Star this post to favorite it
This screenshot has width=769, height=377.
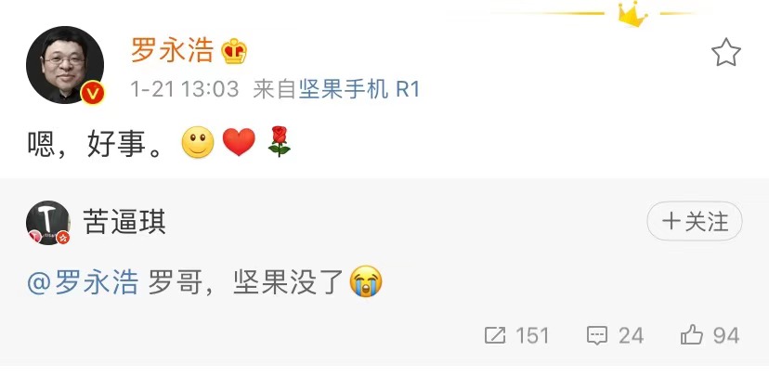[x=726, y=52]
